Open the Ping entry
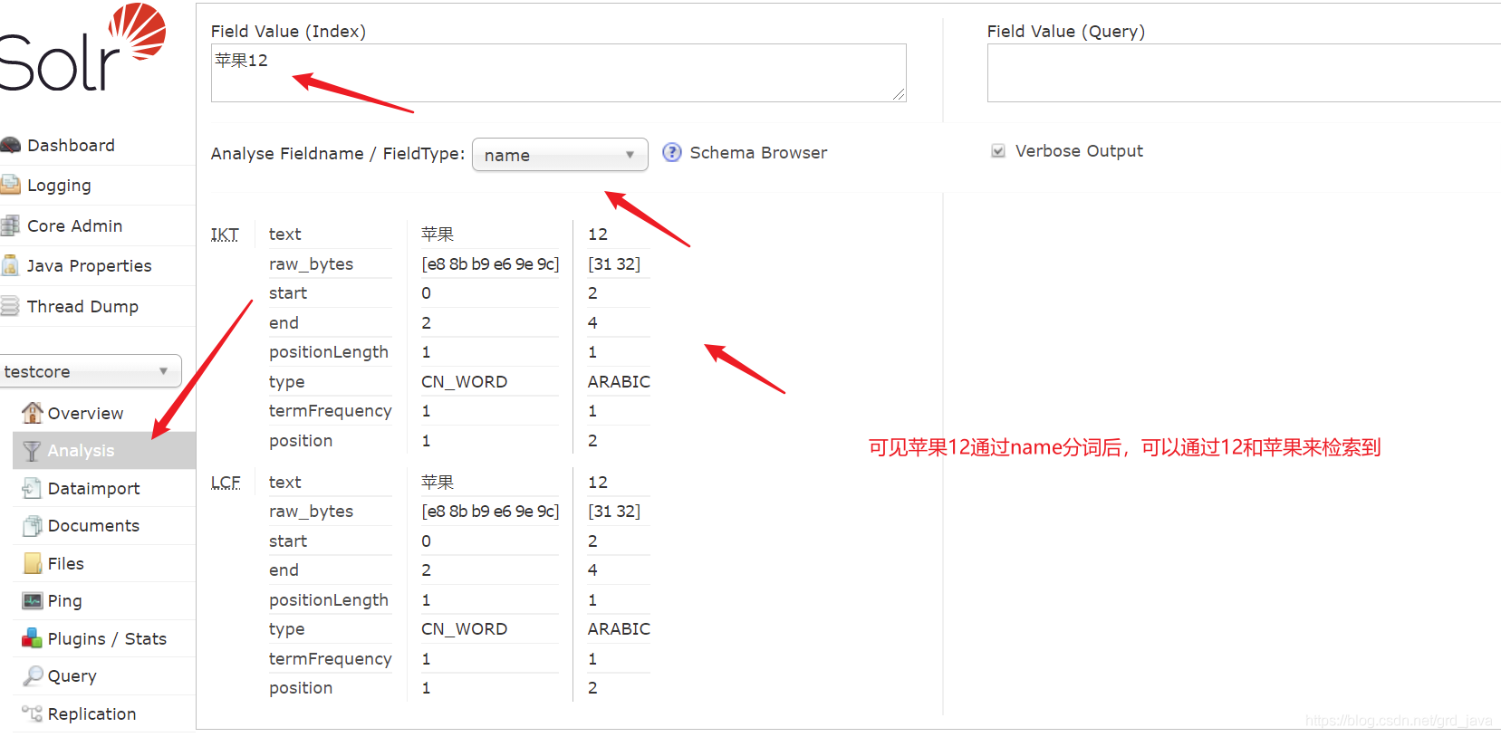This screenshot has width=1501, height=737. pos(64,601)
